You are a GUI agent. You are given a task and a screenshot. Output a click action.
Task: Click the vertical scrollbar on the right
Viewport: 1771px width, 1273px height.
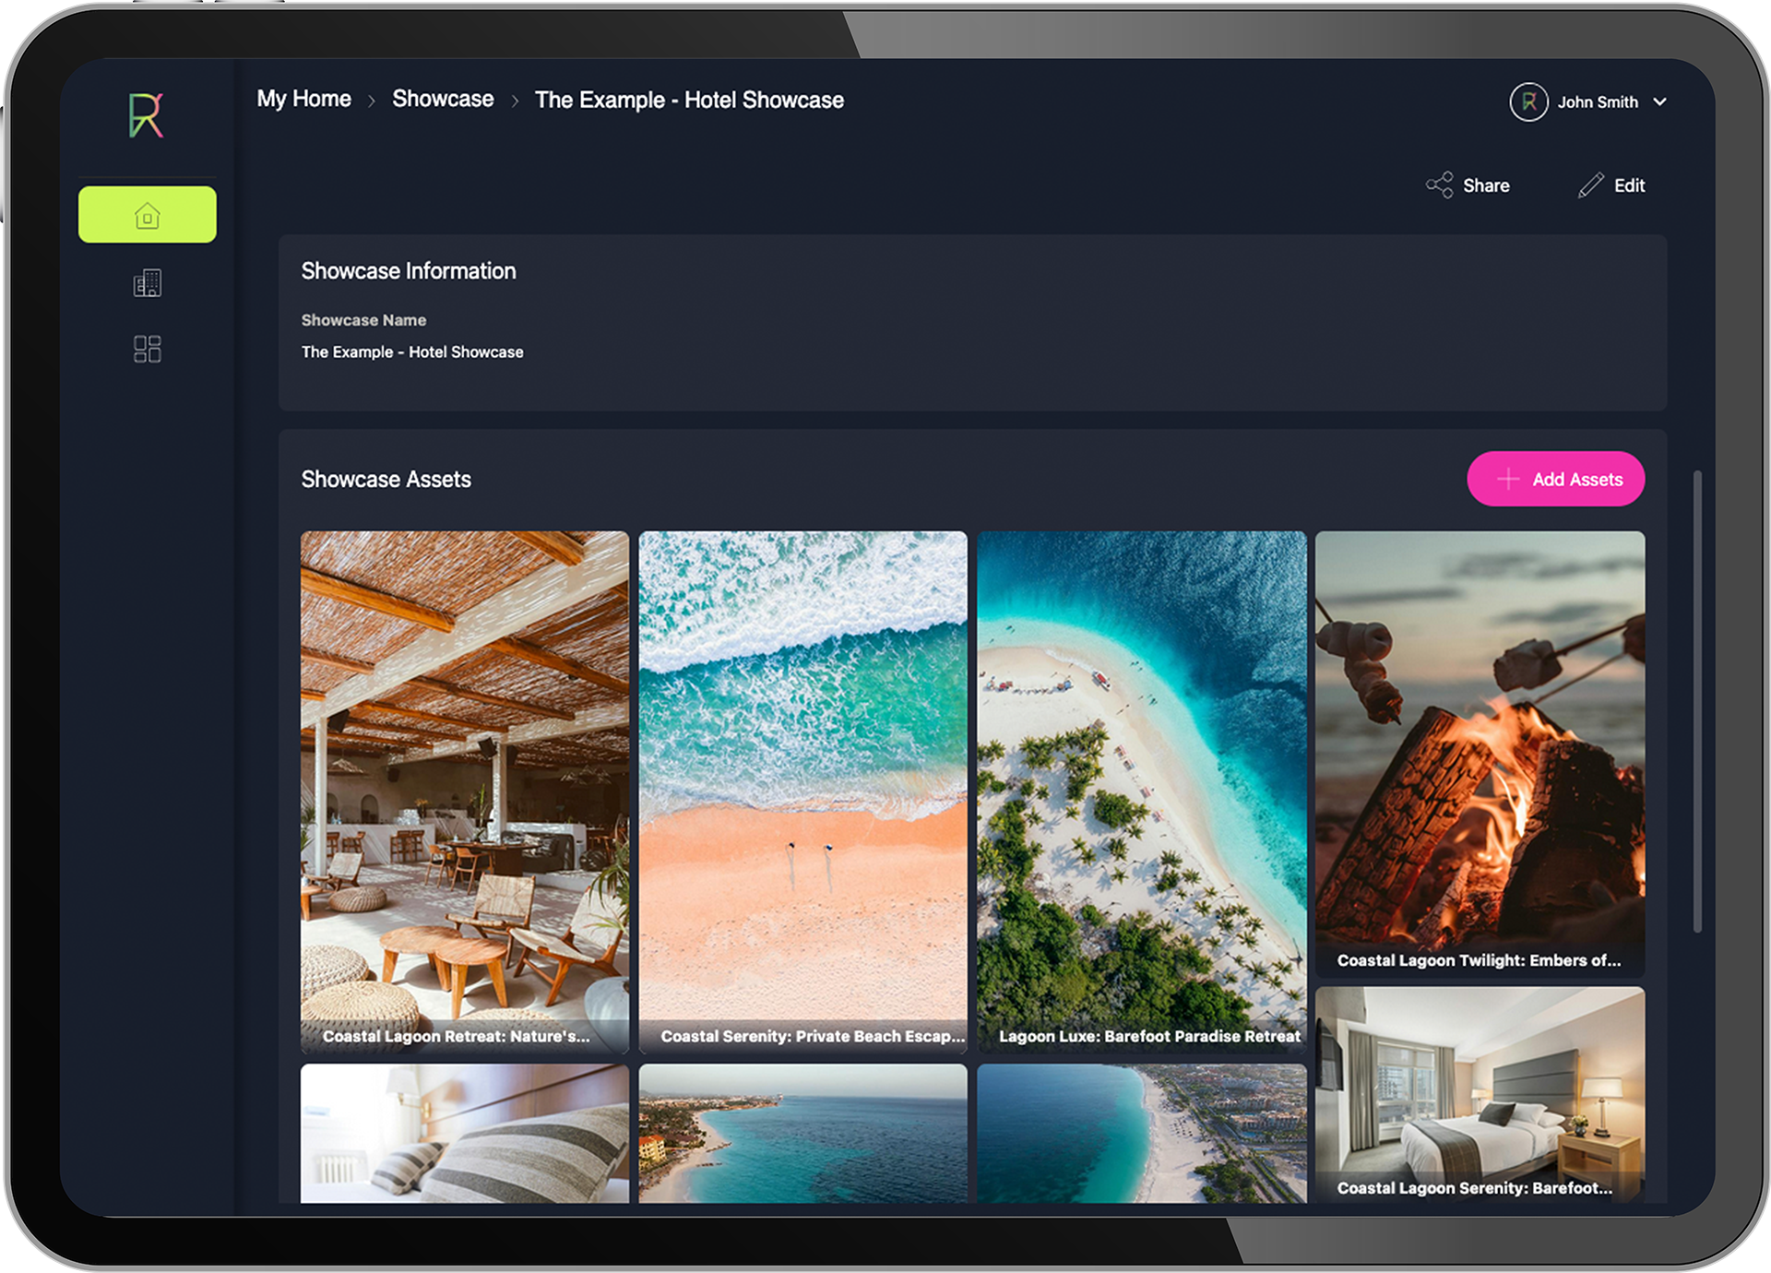(x=1697, y=701)
